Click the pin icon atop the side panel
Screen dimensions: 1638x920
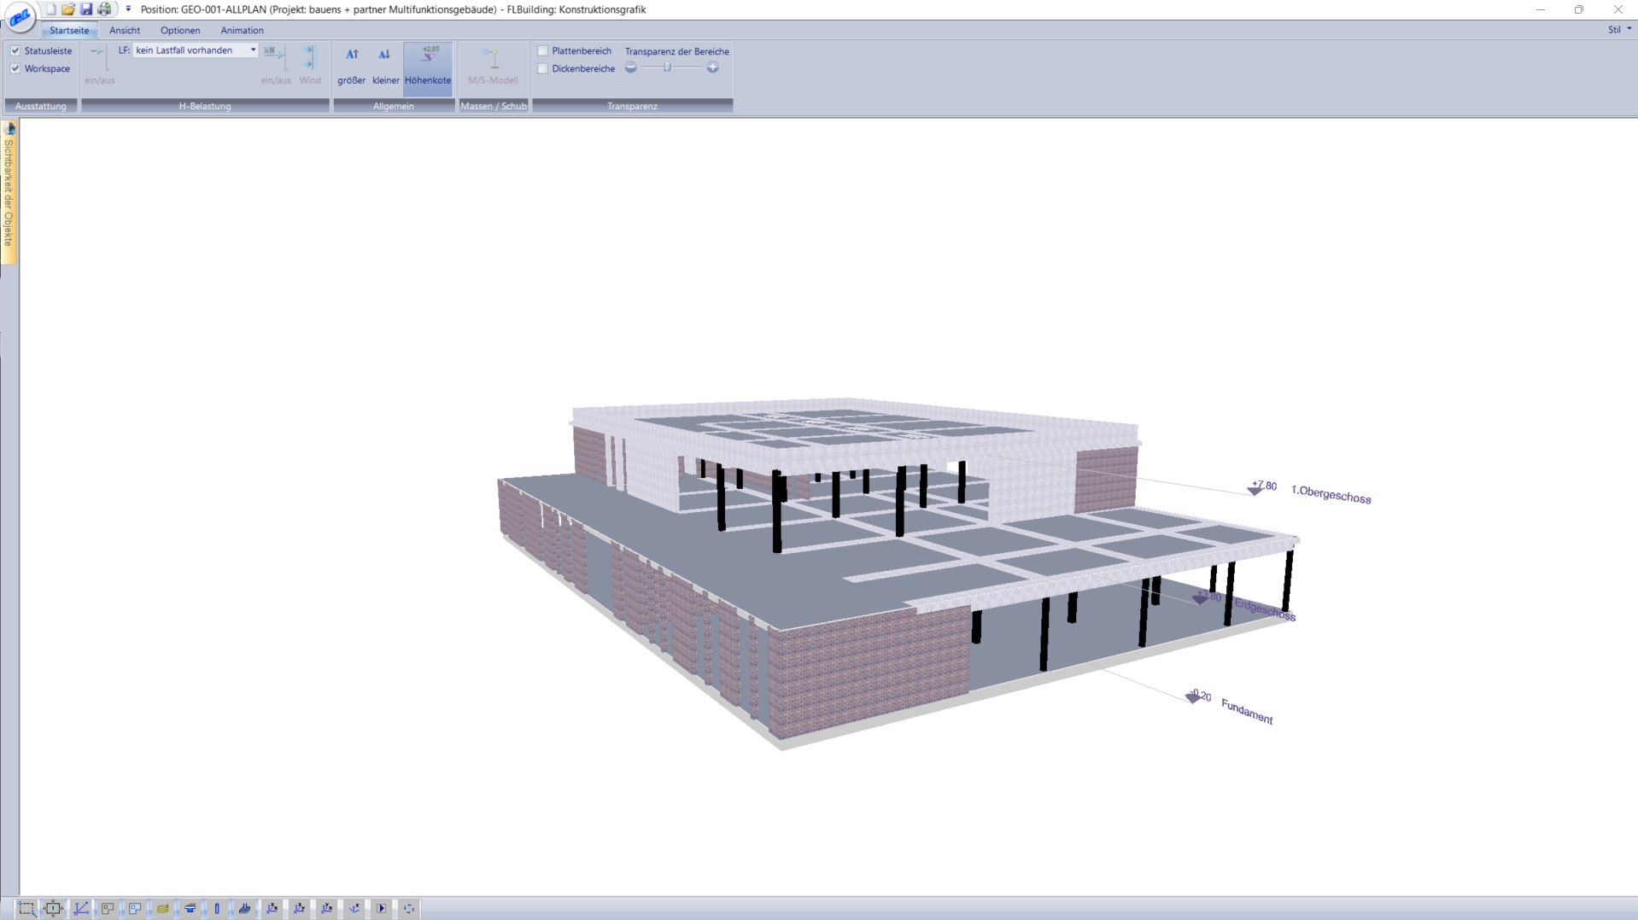(9, 129)
